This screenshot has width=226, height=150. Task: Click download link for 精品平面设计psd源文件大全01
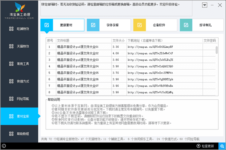[x=150, y=47]
